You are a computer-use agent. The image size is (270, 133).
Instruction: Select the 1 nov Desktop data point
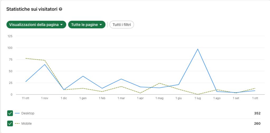(45, 64)
